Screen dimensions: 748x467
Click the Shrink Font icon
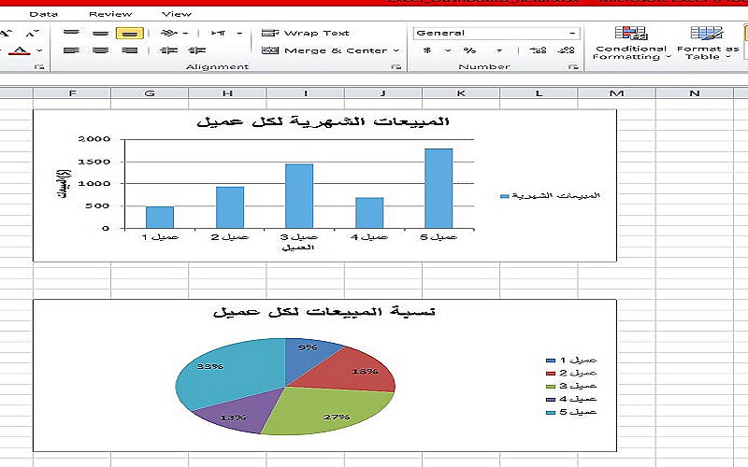pyautogui.click(x=33, y=34)
